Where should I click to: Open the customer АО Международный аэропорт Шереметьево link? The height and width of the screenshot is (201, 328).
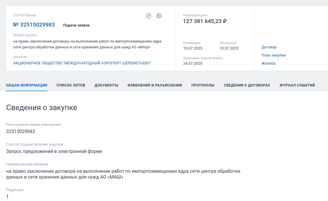point(82,63)
